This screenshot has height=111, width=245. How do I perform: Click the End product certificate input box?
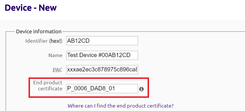[x=102, y=89]
